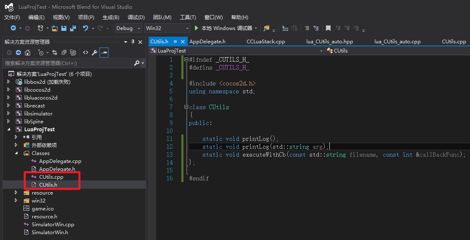
Task: Toggle the Show All Files icon
Action: tap(73, 52)
